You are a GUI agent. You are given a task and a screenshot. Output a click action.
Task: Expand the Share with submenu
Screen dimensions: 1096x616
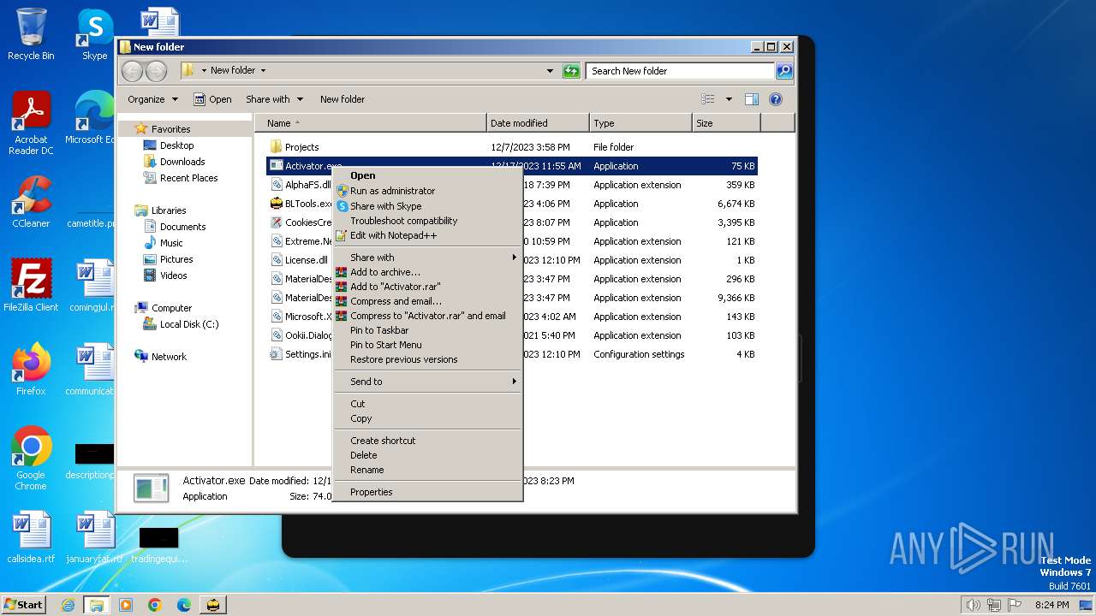pos(427,258)
